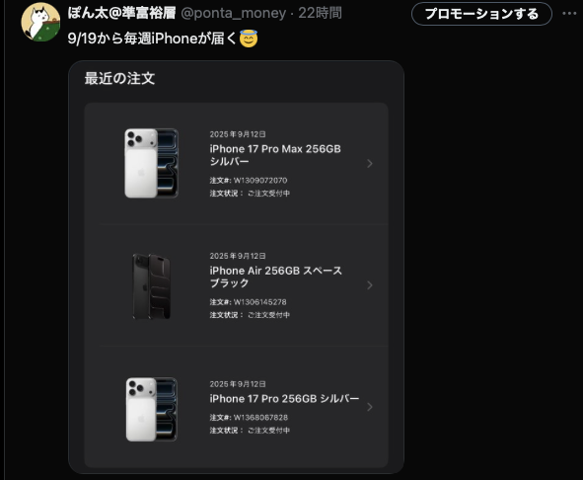The image size is (583, 480).
Task: Click order number W1309072070
Action: click(260, 181)
